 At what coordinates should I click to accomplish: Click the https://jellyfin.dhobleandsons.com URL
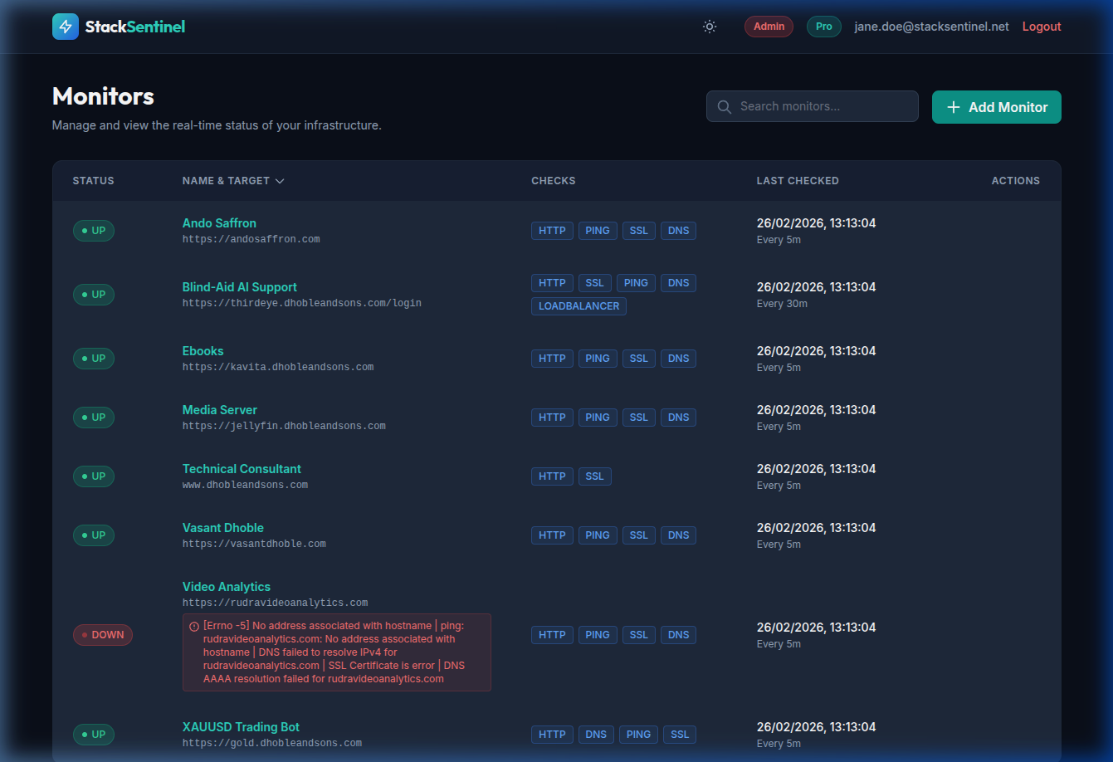pyautogui.click(x=284, y=426)
